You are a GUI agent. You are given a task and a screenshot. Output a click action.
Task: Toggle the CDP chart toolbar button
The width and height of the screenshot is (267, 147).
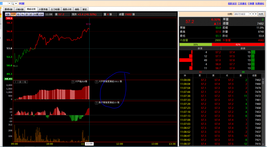point(41,14)
